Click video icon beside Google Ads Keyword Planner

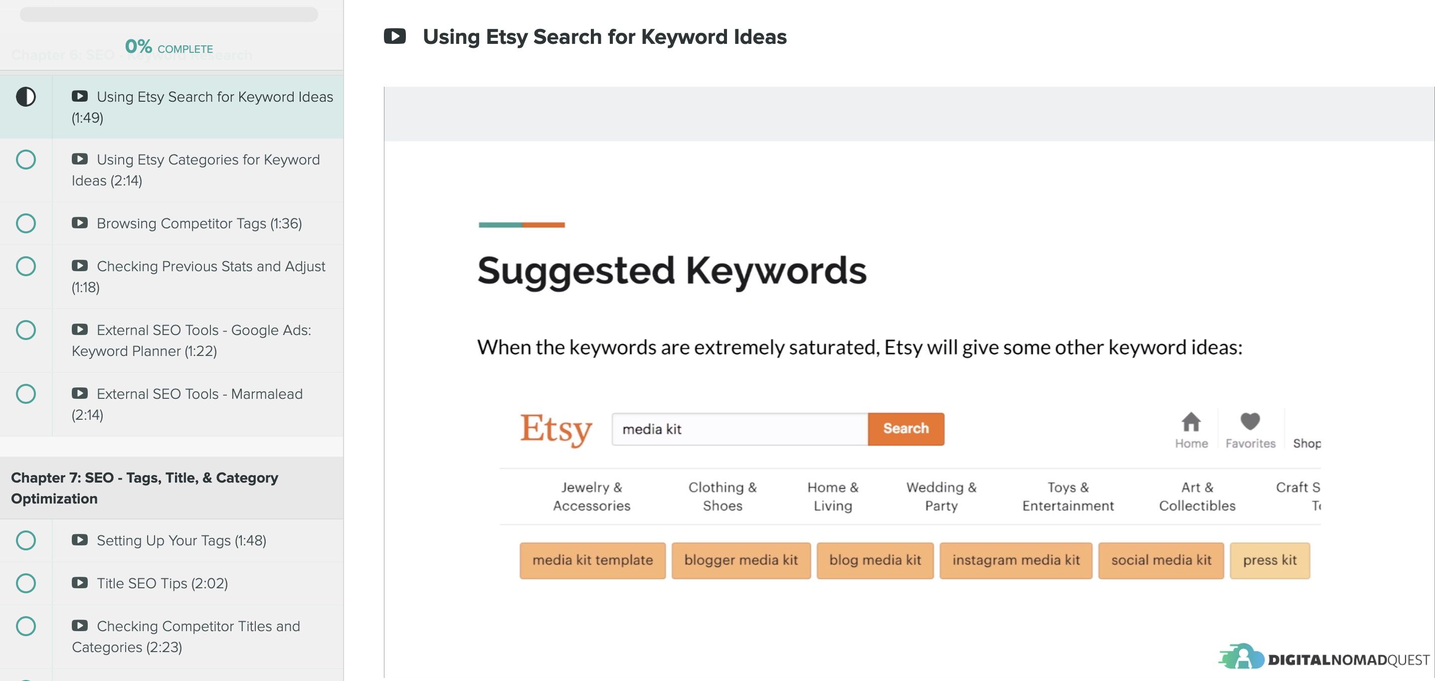(x=80, y=330)
